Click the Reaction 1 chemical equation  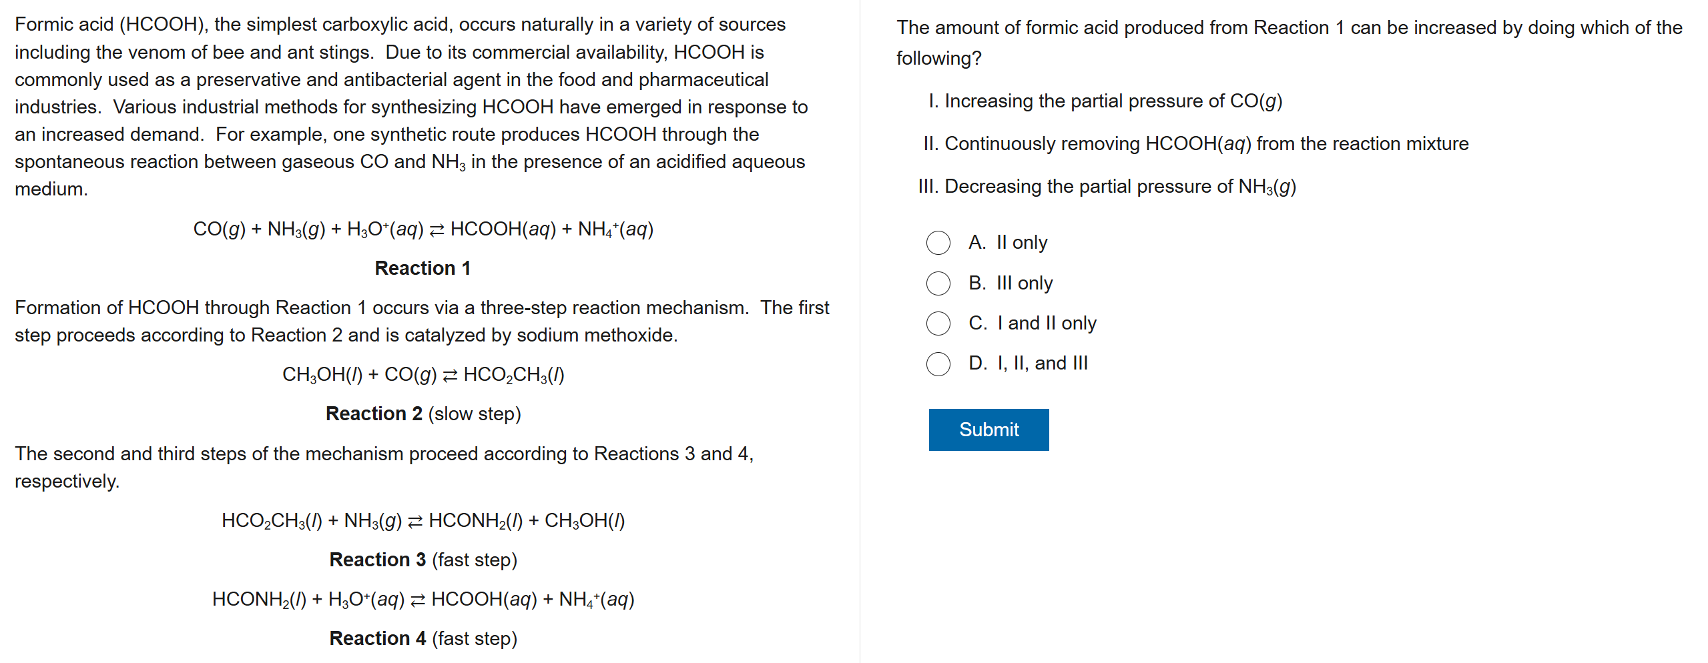[x=422, y=229]
